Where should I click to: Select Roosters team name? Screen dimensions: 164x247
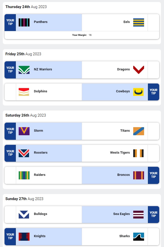tap(41, 153)
